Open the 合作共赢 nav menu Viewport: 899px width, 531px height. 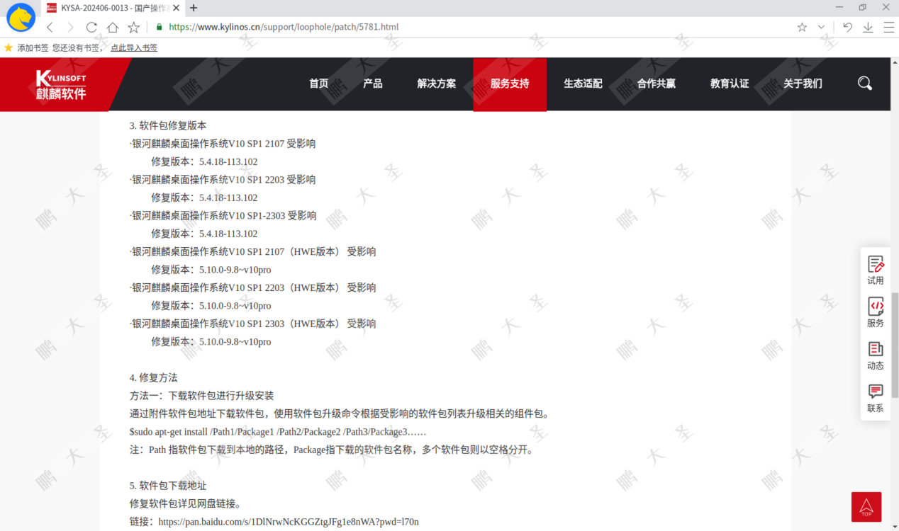pos(657,84)
